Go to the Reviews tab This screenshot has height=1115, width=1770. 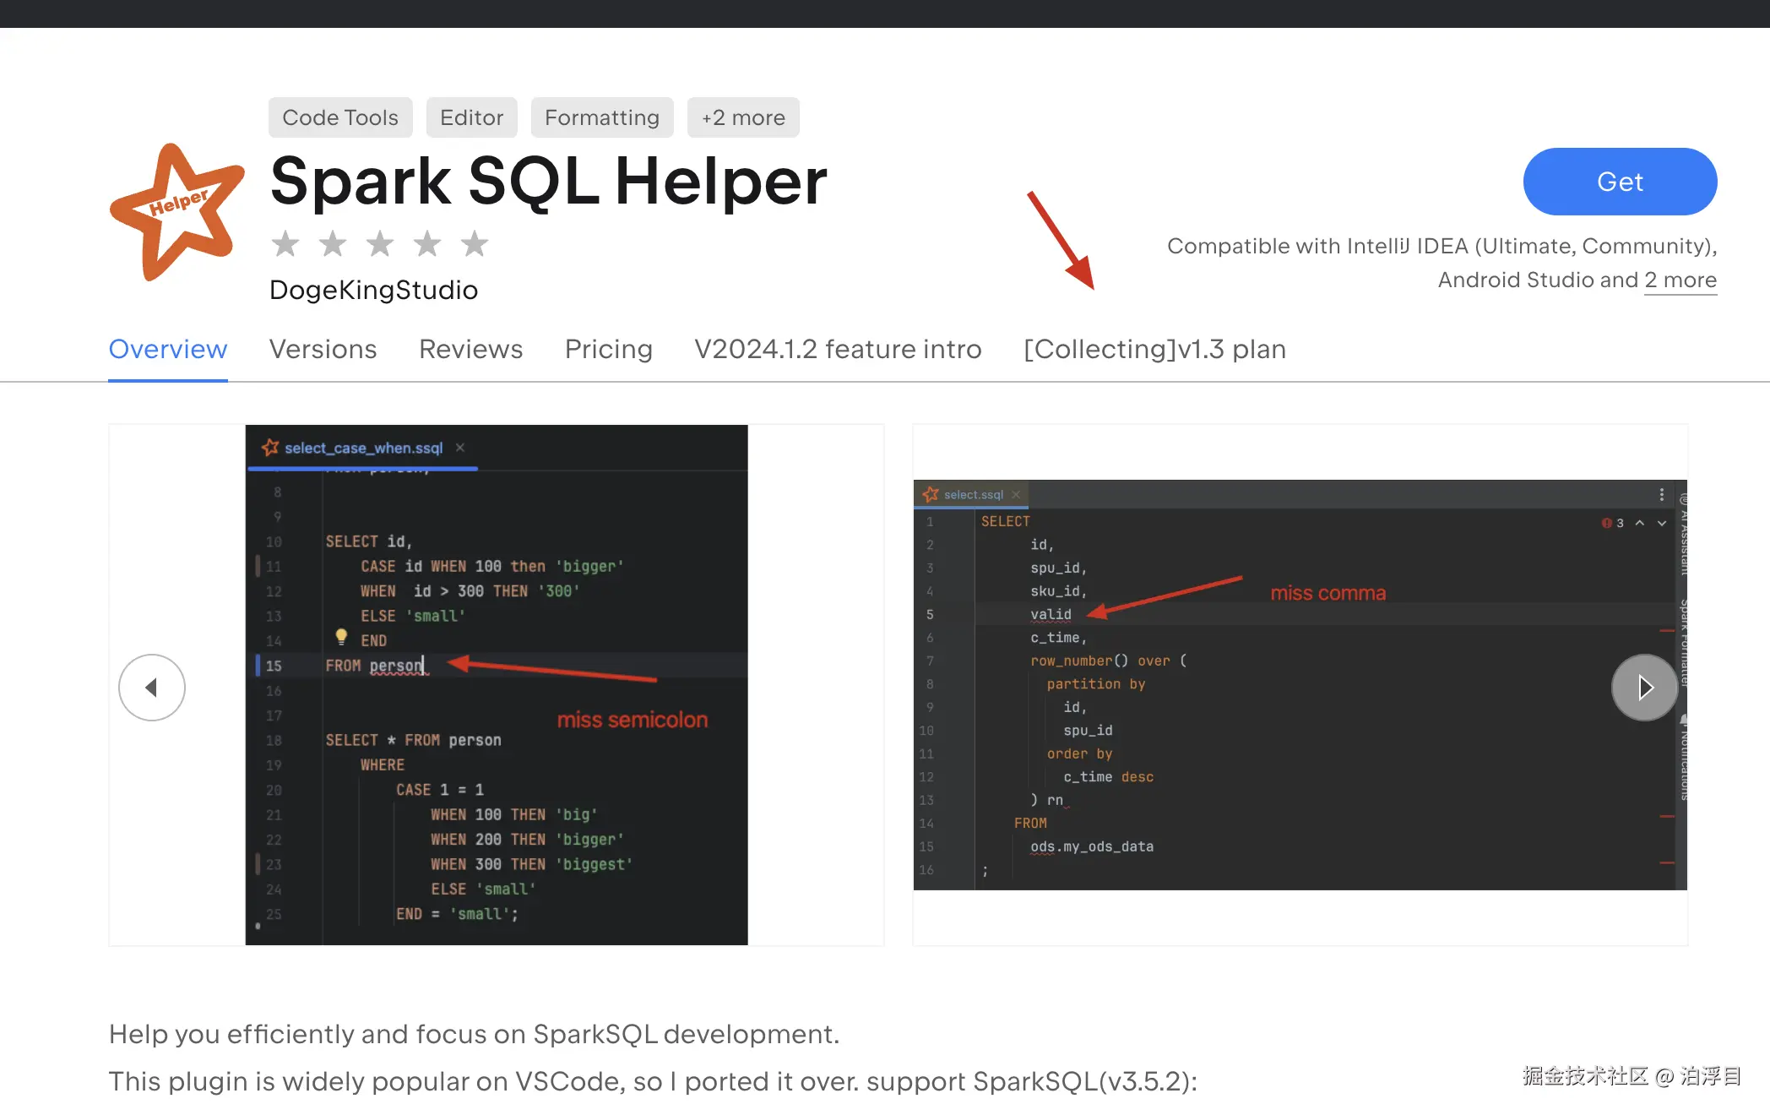471,349
